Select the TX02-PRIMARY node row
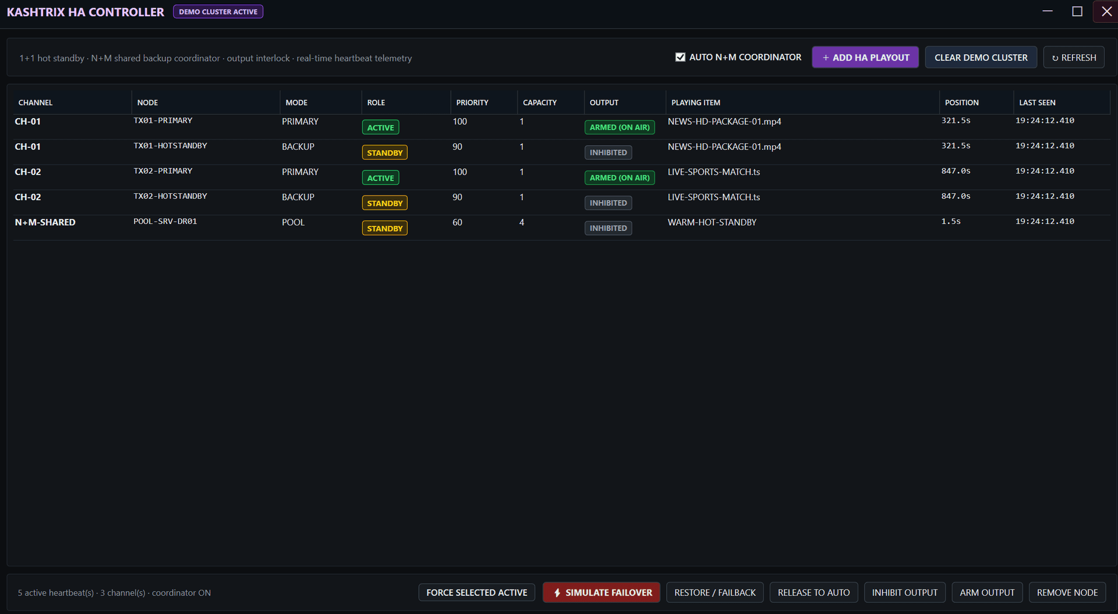Screen dimensions: 1118x614 click(562, 177)
